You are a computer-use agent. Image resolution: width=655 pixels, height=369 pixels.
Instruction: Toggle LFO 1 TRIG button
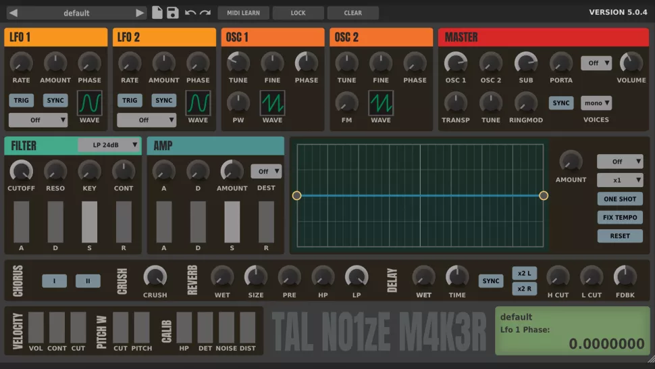pos(22,100)
